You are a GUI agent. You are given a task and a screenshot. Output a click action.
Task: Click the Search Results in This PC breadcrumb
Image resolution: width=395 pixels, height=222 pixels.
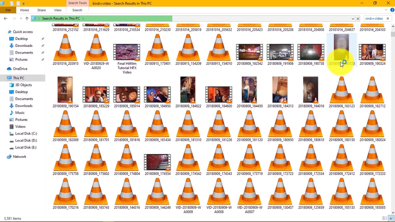tap(61, 18)
